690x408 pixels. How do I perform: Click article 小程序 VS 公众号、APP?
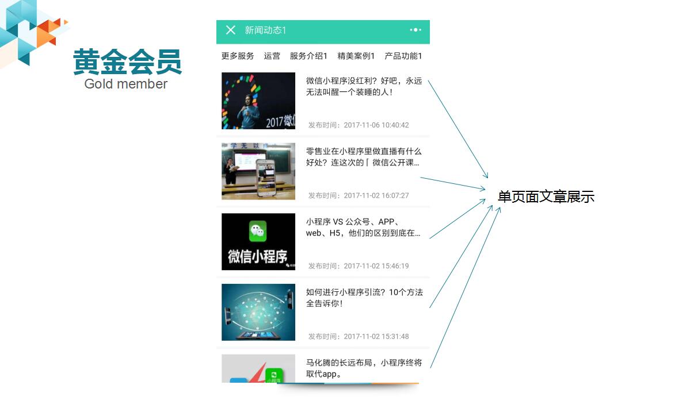click(x=364, y=228)
